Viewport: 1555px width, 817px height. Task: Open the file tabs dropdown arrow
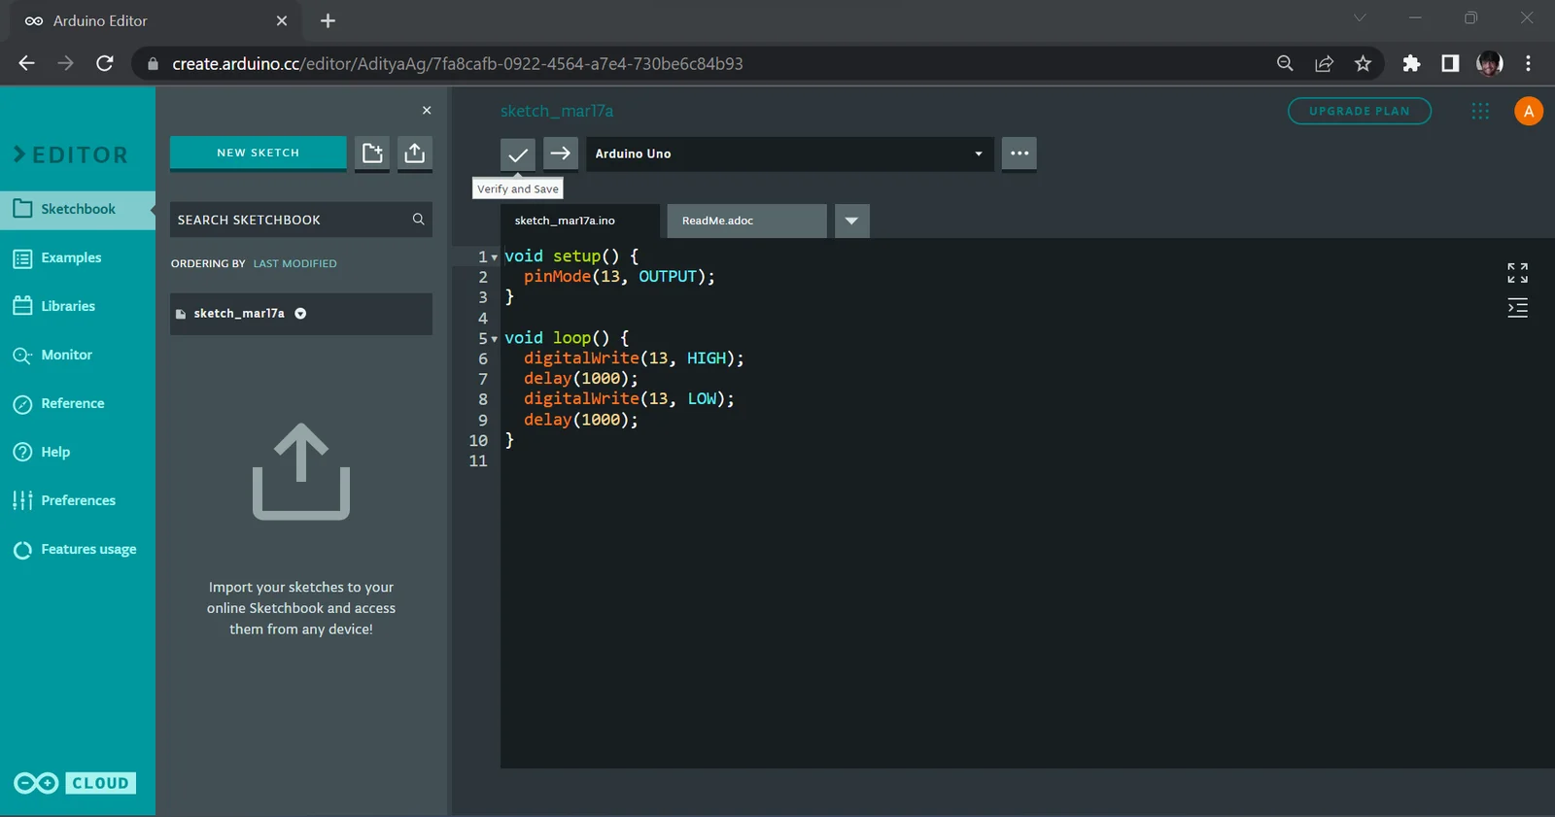(x=852, y=221)
